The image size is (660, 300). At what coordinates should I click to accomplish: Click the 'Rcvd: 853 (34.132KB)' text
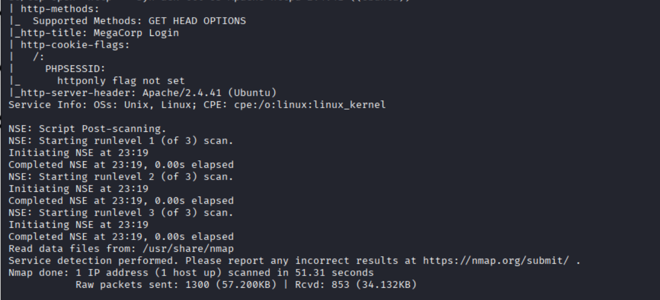tap(356, 284)
